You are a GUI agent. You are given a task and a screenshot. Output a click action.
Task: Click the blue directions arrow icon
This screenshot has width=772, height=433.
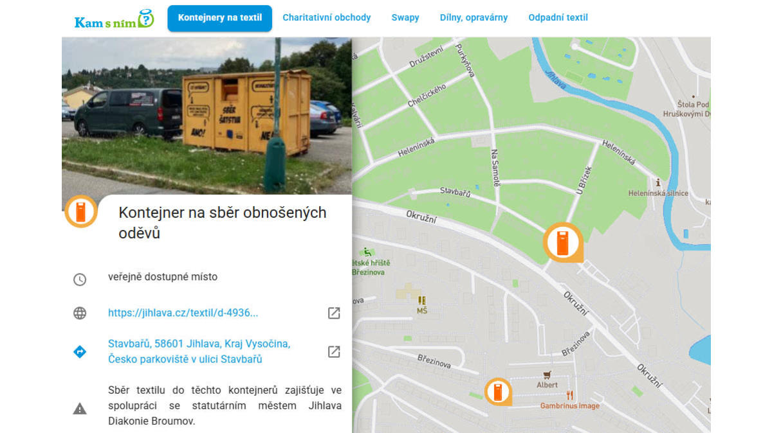[x=80, y=351]
